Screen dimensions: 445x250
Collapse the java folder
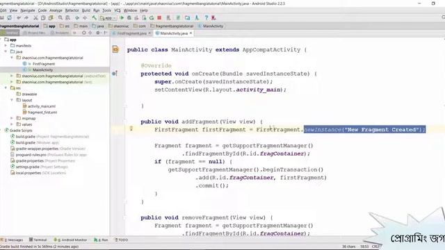6,51
